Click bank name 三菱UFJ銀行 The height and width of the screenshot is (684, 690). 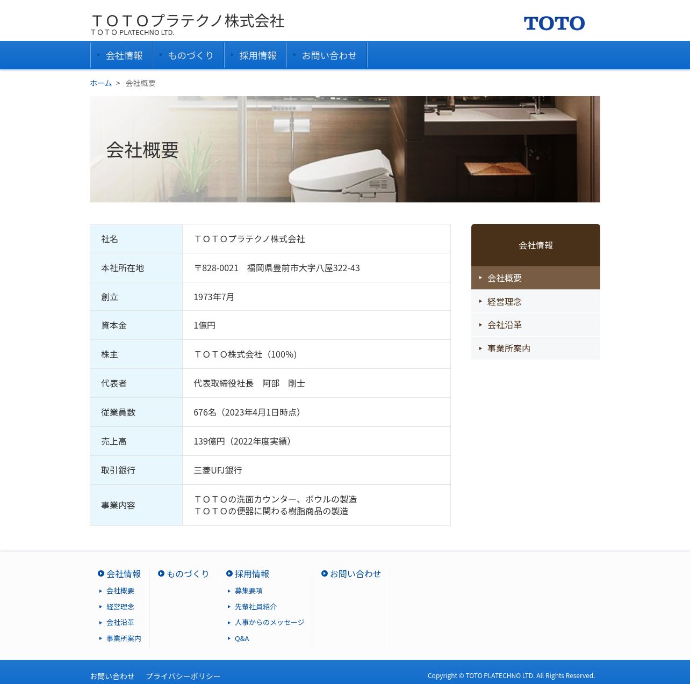pyautogui.click(x=218, y=470)
